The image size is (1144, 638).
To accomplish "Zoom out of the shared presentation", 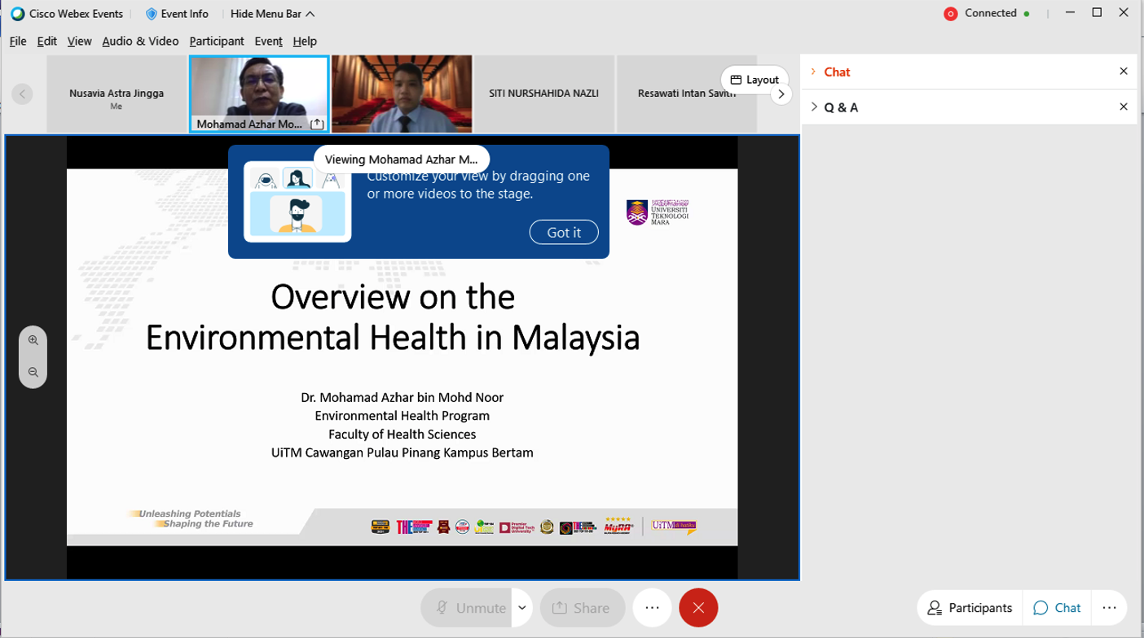I will (x=33, y=372).
